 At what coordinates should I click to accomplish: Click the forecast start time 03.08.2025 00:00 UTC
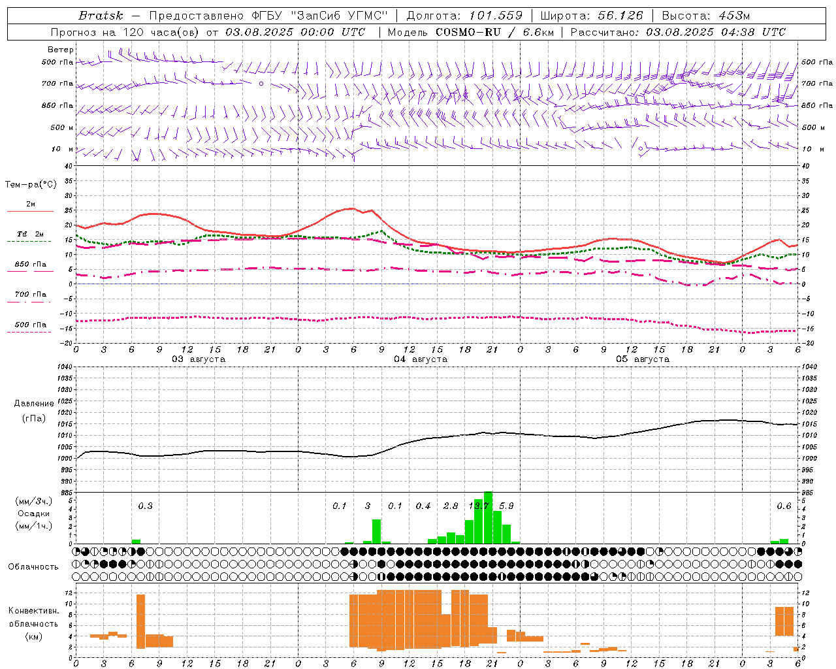(x=295, y=32)
